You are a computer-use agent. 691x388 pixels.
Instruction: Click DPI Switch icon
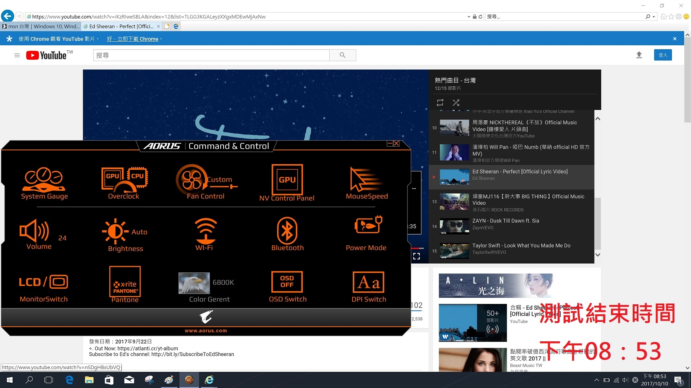368,282
